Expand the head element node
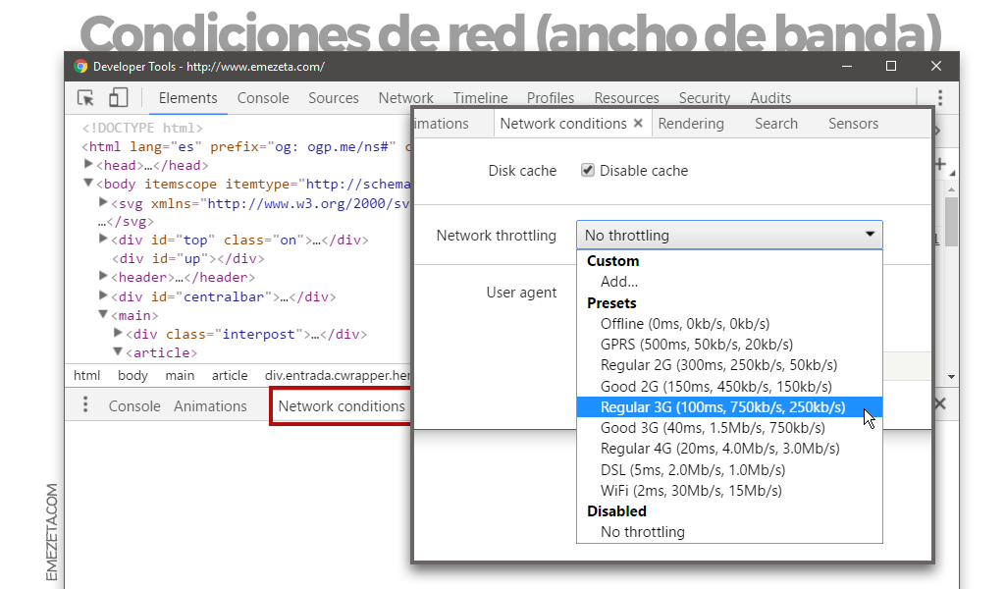Image resolution: width=1005 pixels, height=589 pixels. (89, 164)
